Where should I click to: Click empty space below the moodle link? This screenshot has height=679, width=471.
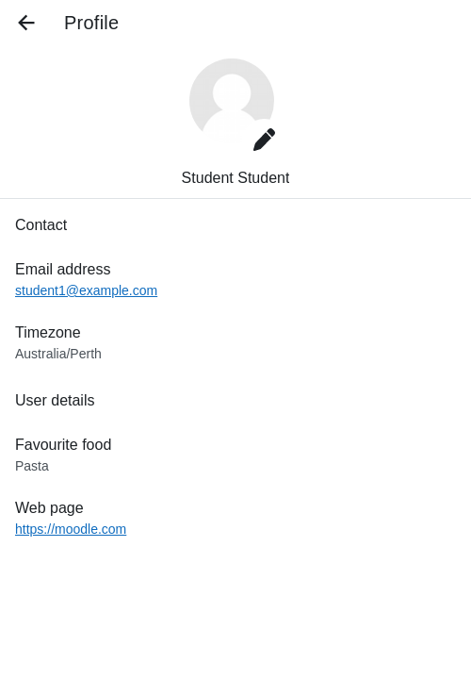tap(235, 606)
